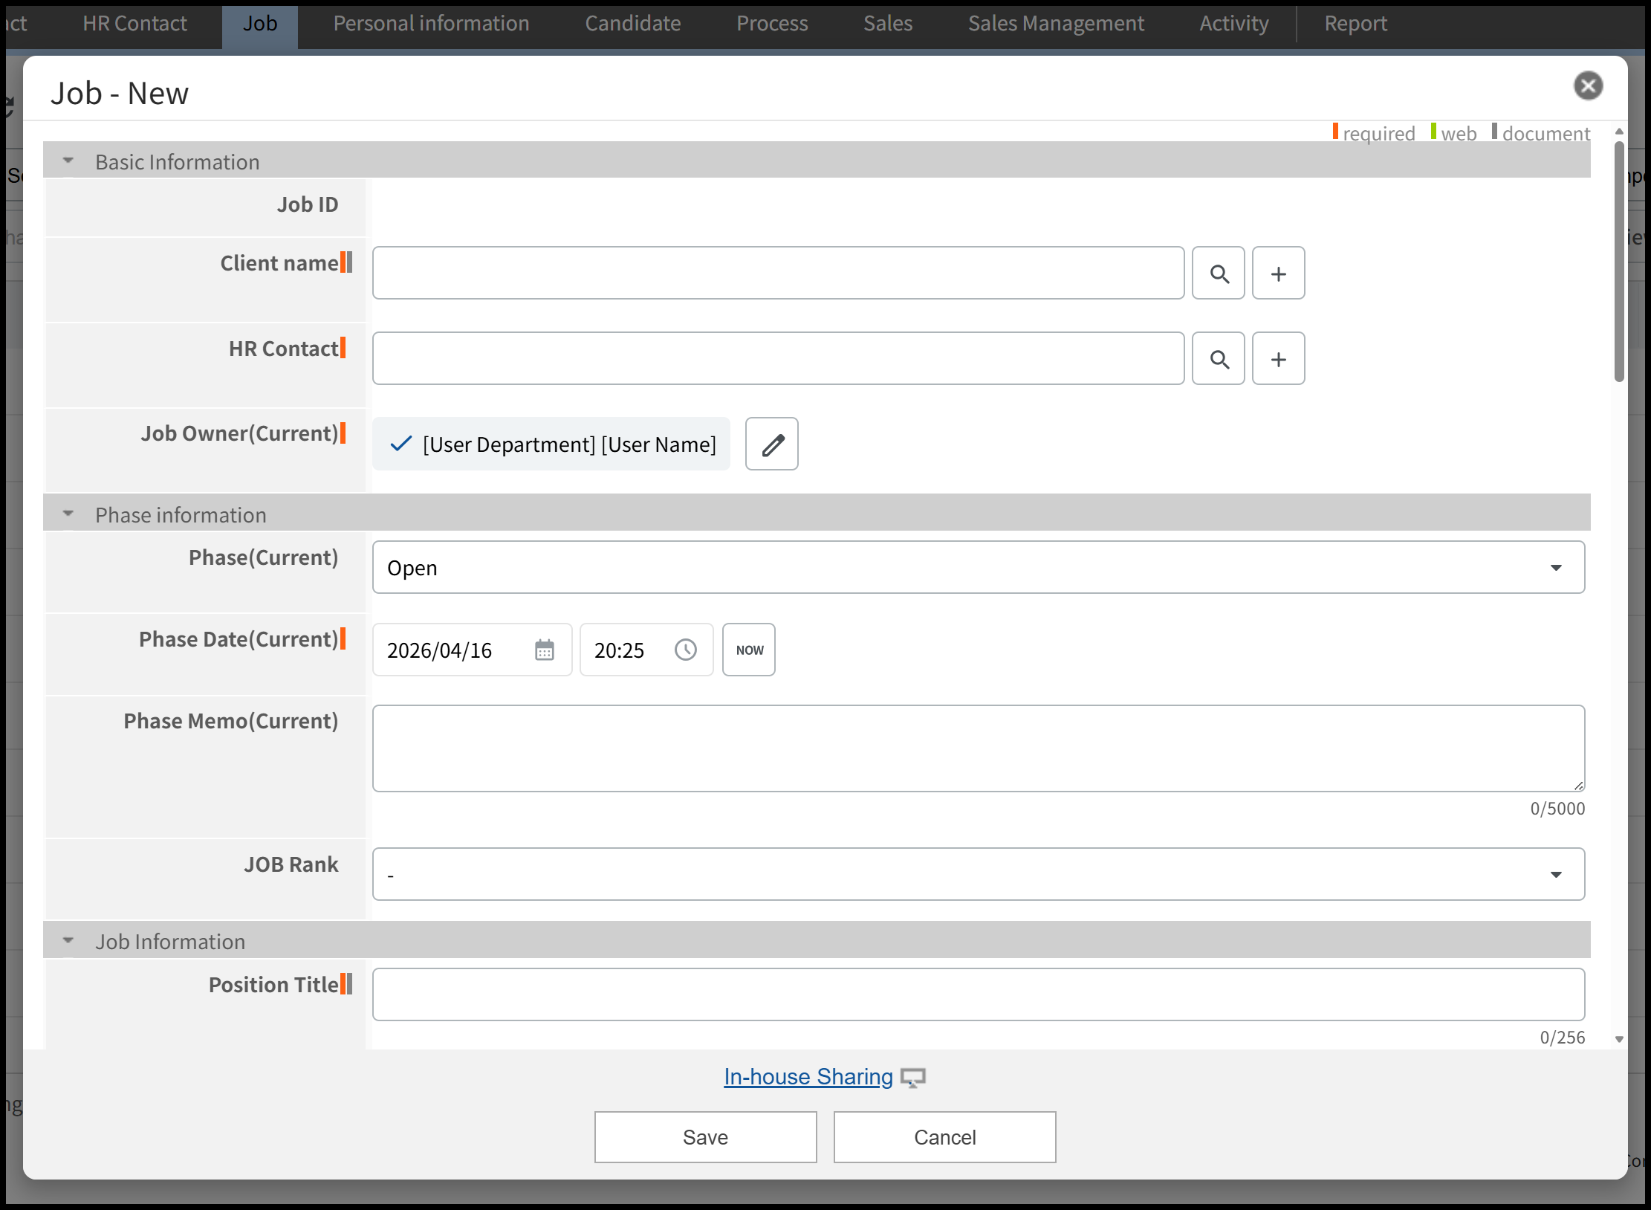Toggle the User Department User Name owner chip
The width and height of the screenshot is (1651, 1210).
[551, 444]
